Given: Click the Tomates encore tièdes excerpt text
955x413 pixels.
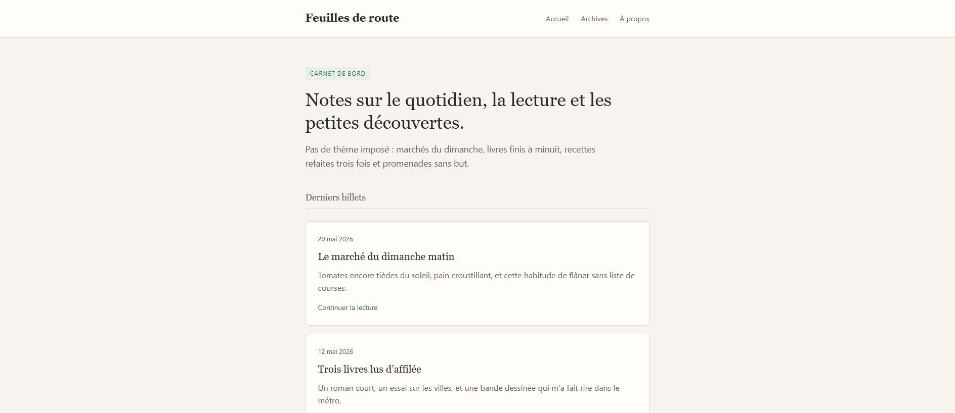Looking at the screenshot, I should click(x=476, y=282).
